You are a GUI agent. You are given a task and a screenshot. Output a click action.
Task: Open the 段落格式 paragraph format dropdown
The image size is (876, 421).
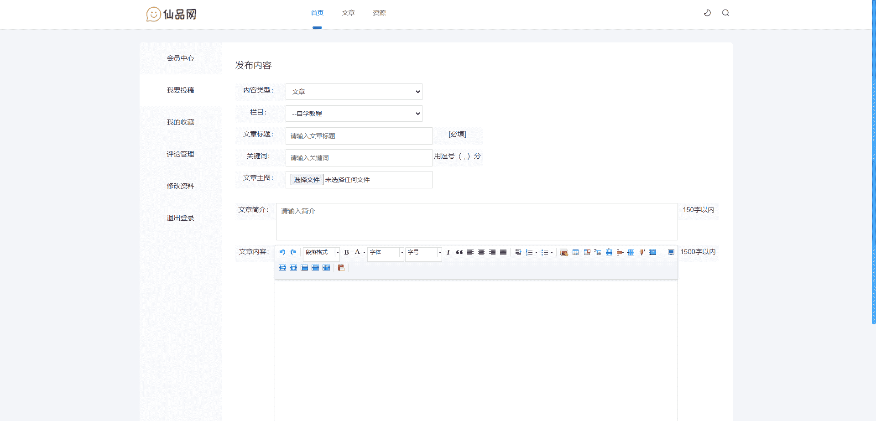[322, 252]
